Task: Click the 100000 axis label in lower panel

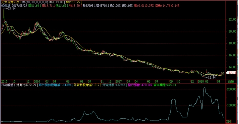Action: pos(232,105)
